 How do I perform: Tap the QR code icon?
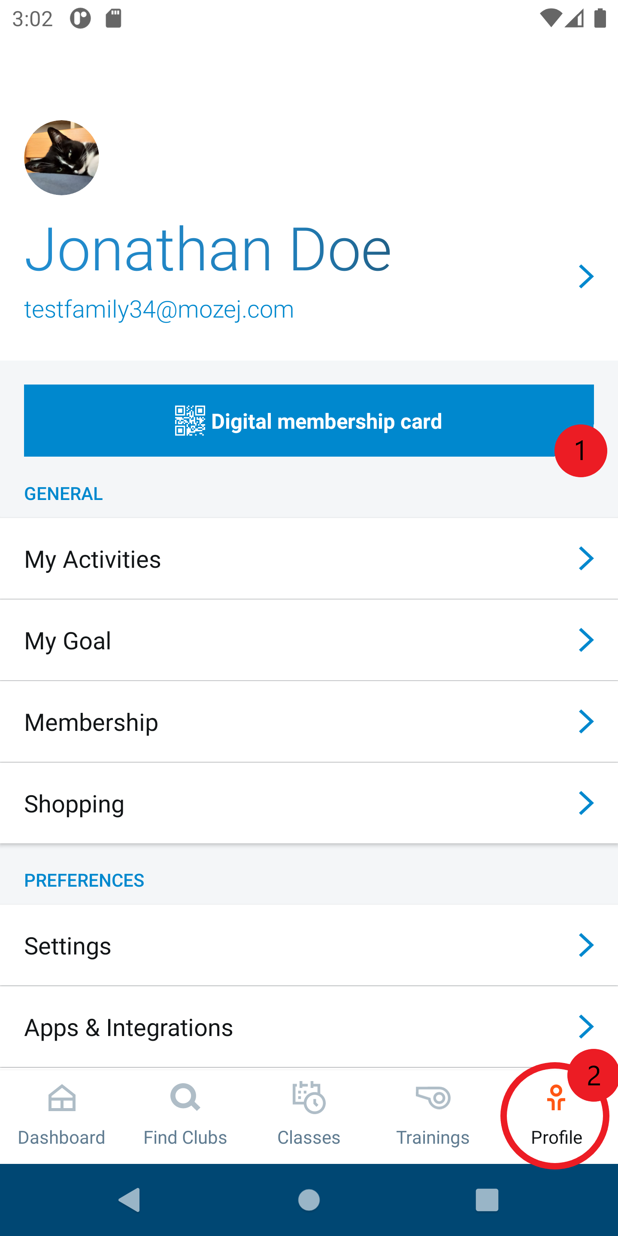[x=190, y=421]
